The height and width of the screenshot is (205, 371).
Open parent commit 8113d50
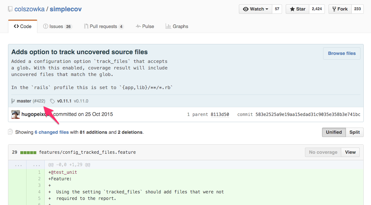point(220,114)
